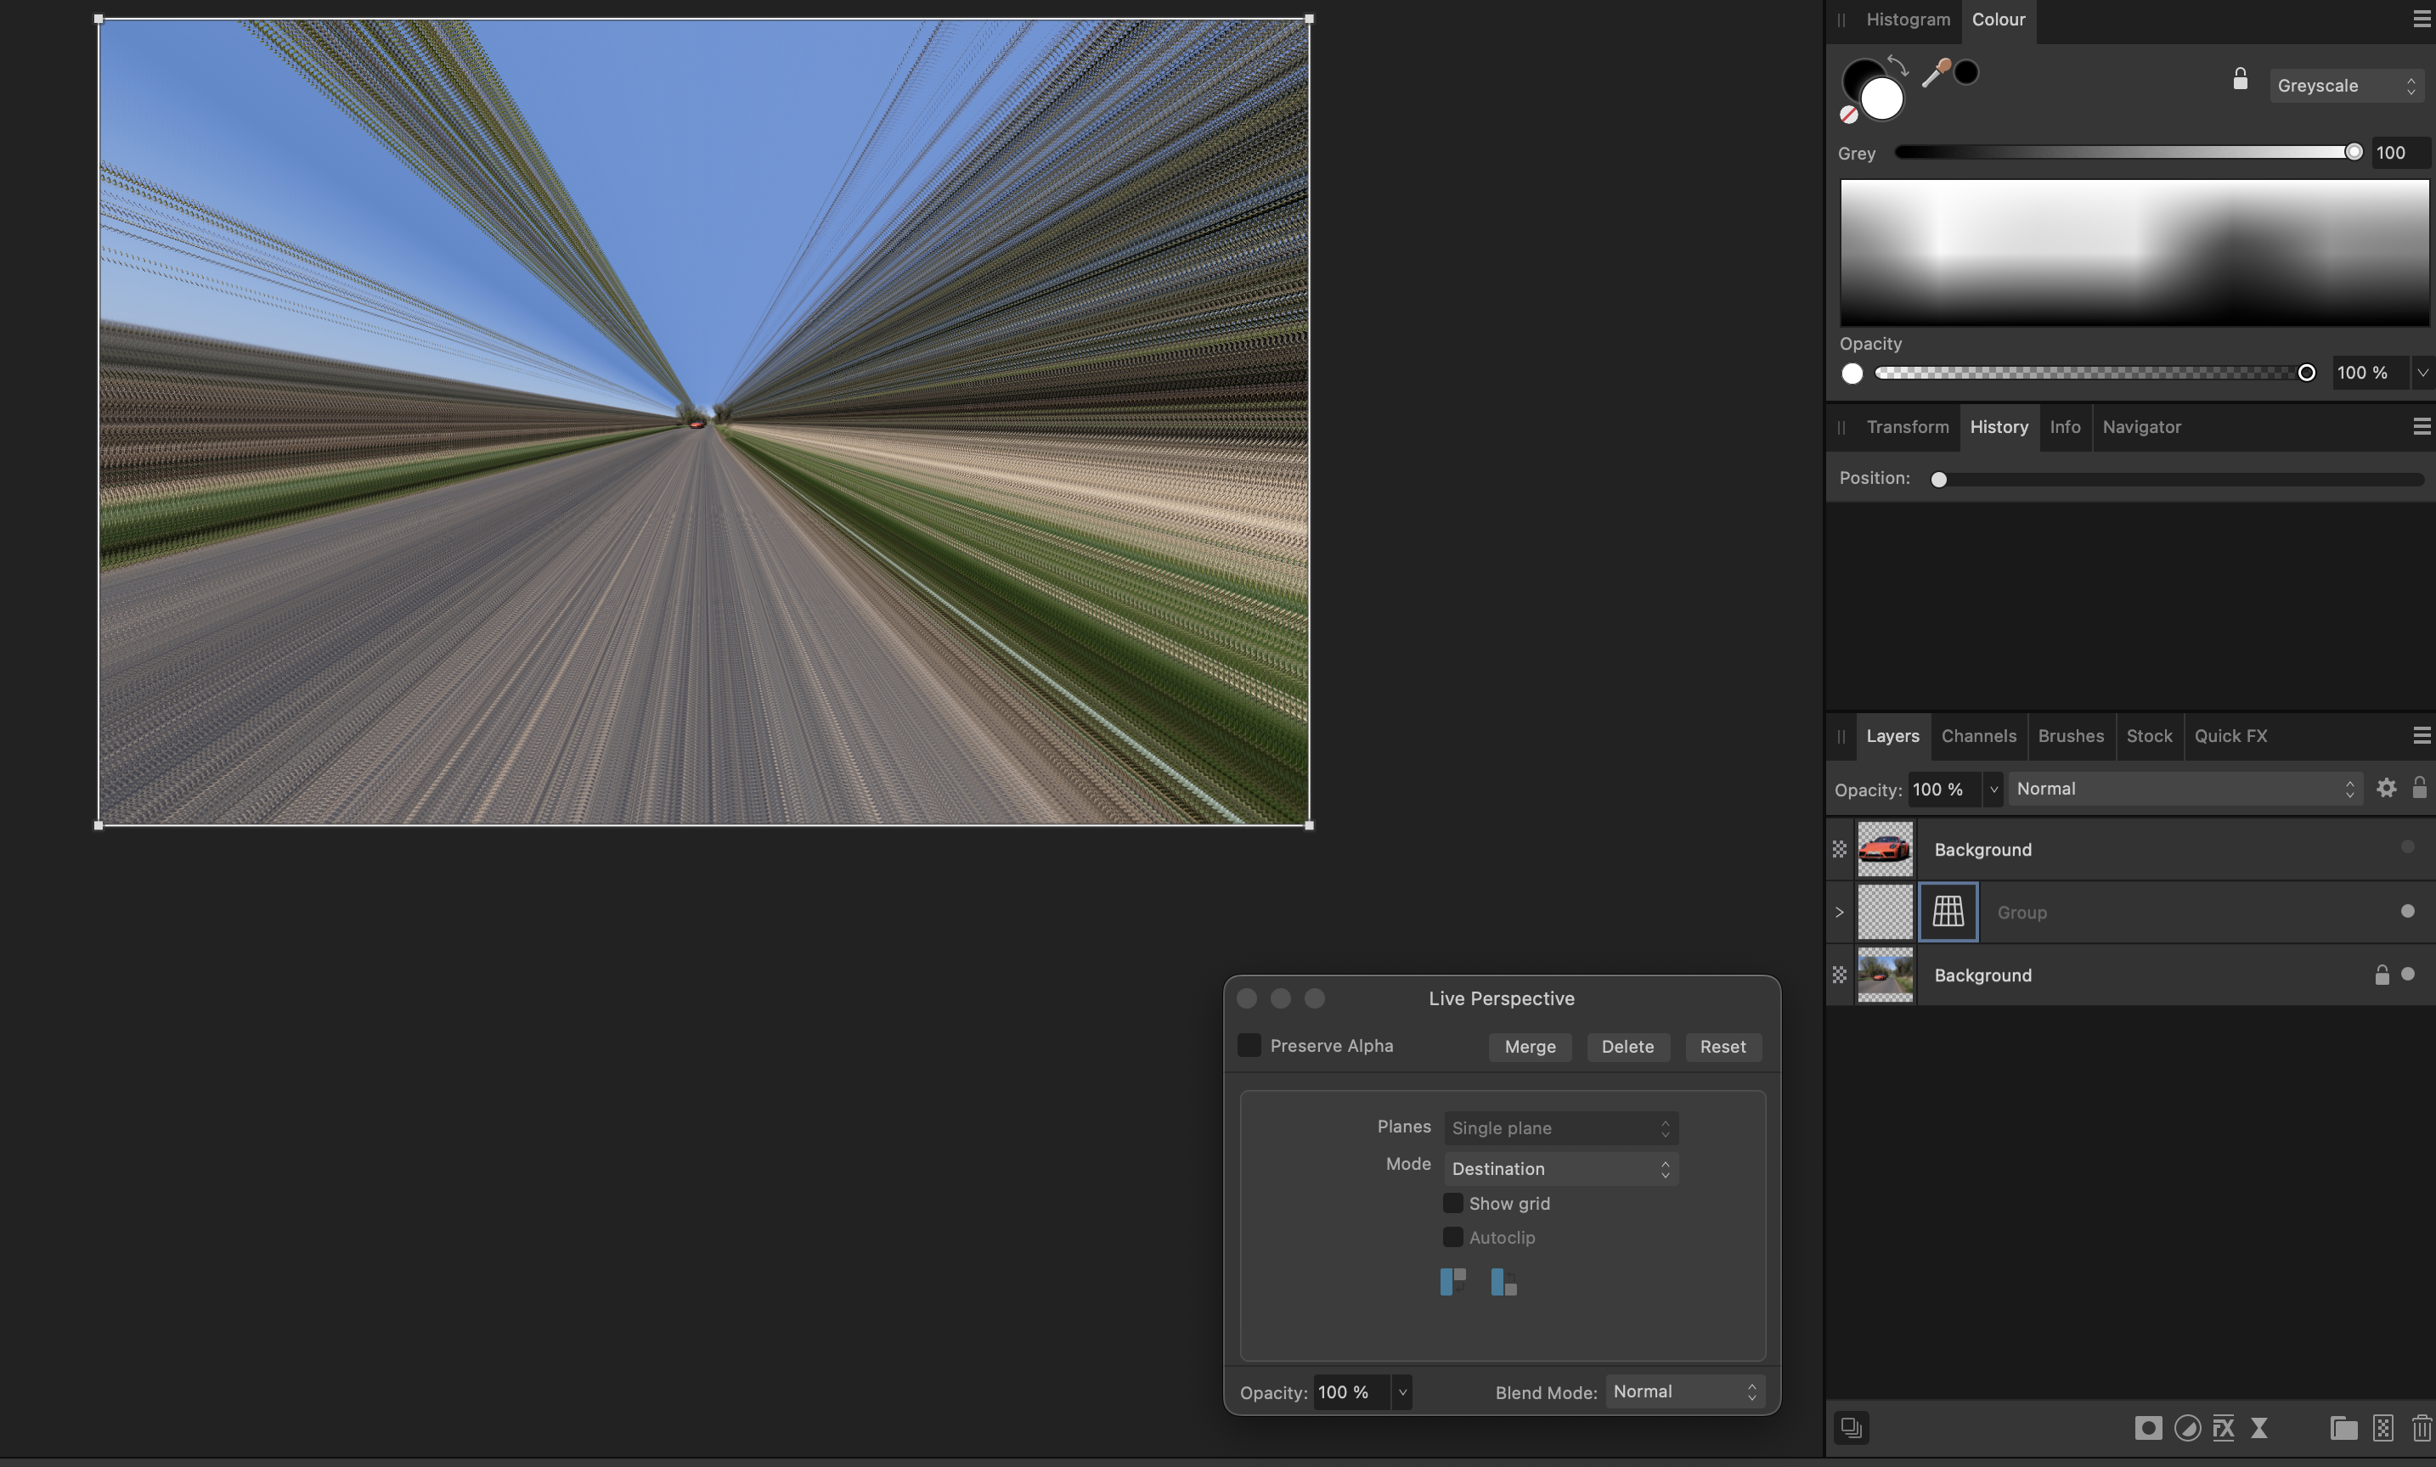The width and height of the screenshot is (2436, 1467).
Task: Click the Edit All Layers icon
Action: pos(1852,1429)
